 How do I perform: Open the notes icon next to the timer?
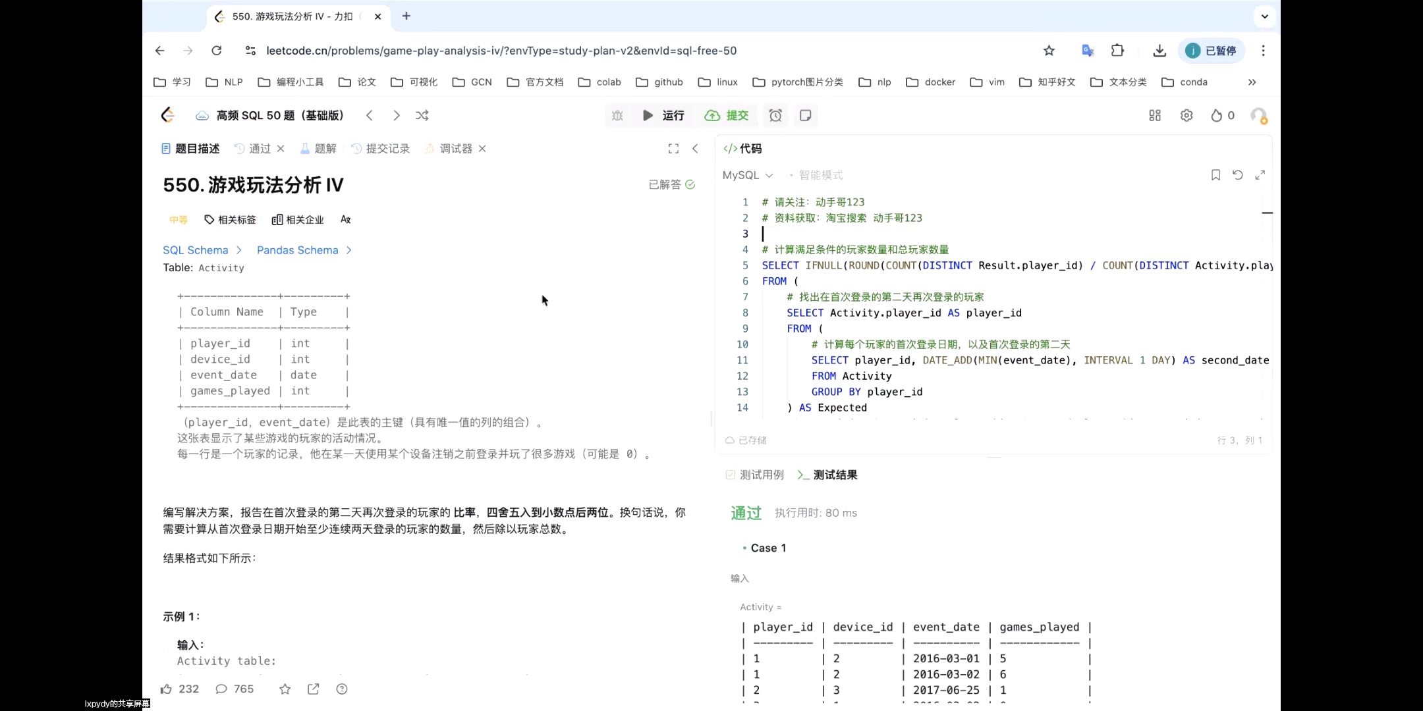click(x=805, y=115)
